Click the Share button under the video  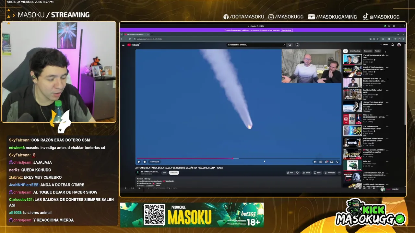306,172
